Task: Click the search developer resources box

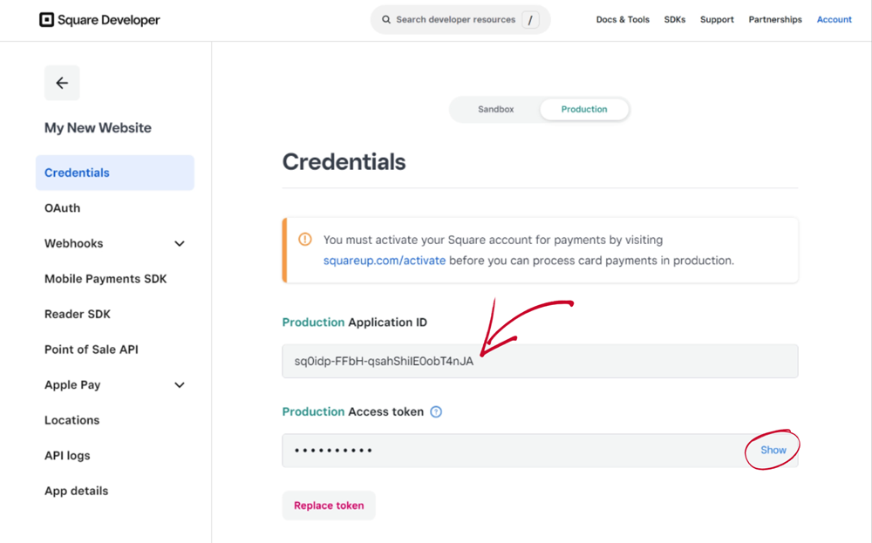Action: [x=455, y=19]
